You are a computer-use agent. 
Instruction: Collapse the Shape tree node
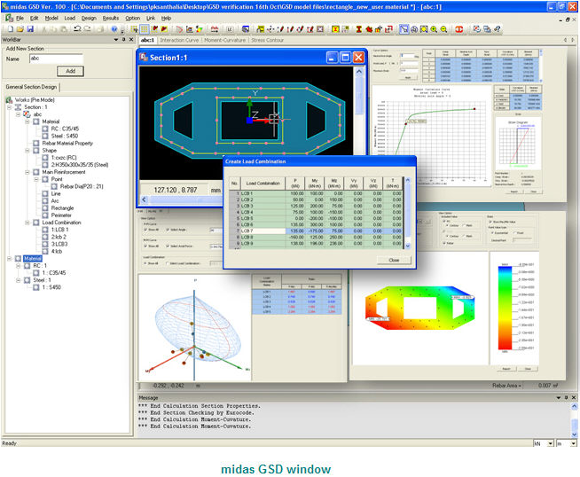click(x=27, y=151)
